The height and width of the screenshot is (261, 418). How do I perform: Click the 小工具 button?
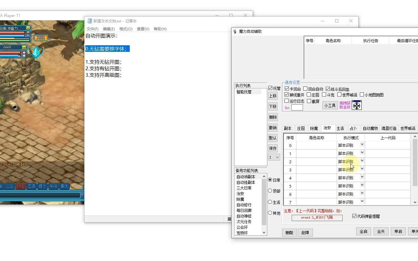330,106
